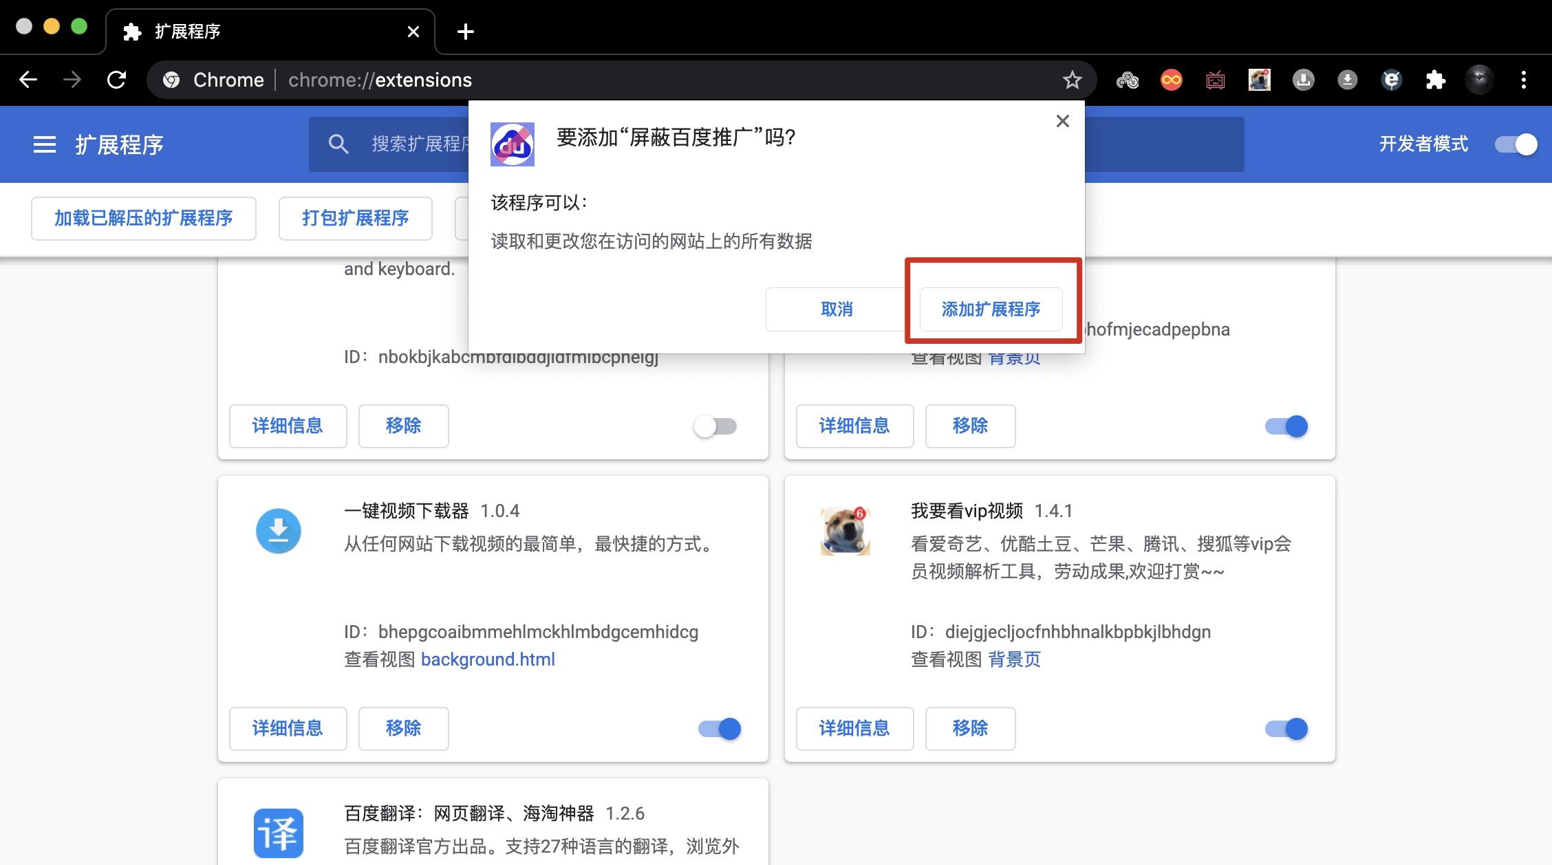Click the Chrome site info icon in address bar
This screenshot has width=1552, height=865.
click(171, 80)
